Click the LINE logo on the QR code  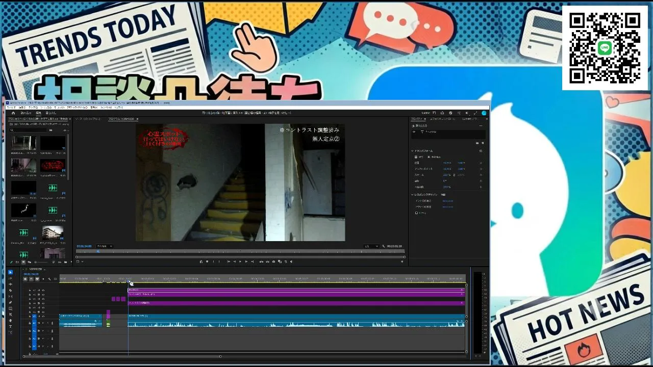pos(605,48)
